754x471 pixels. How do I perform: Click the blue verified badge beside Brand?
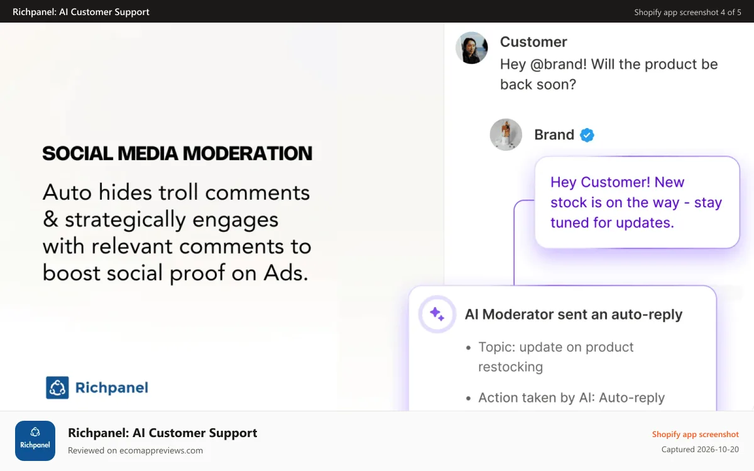click(x=587, y=135)
